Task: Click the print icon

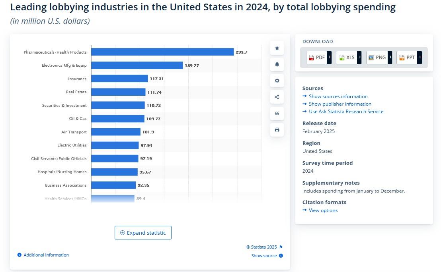Action: pos(277,130)
